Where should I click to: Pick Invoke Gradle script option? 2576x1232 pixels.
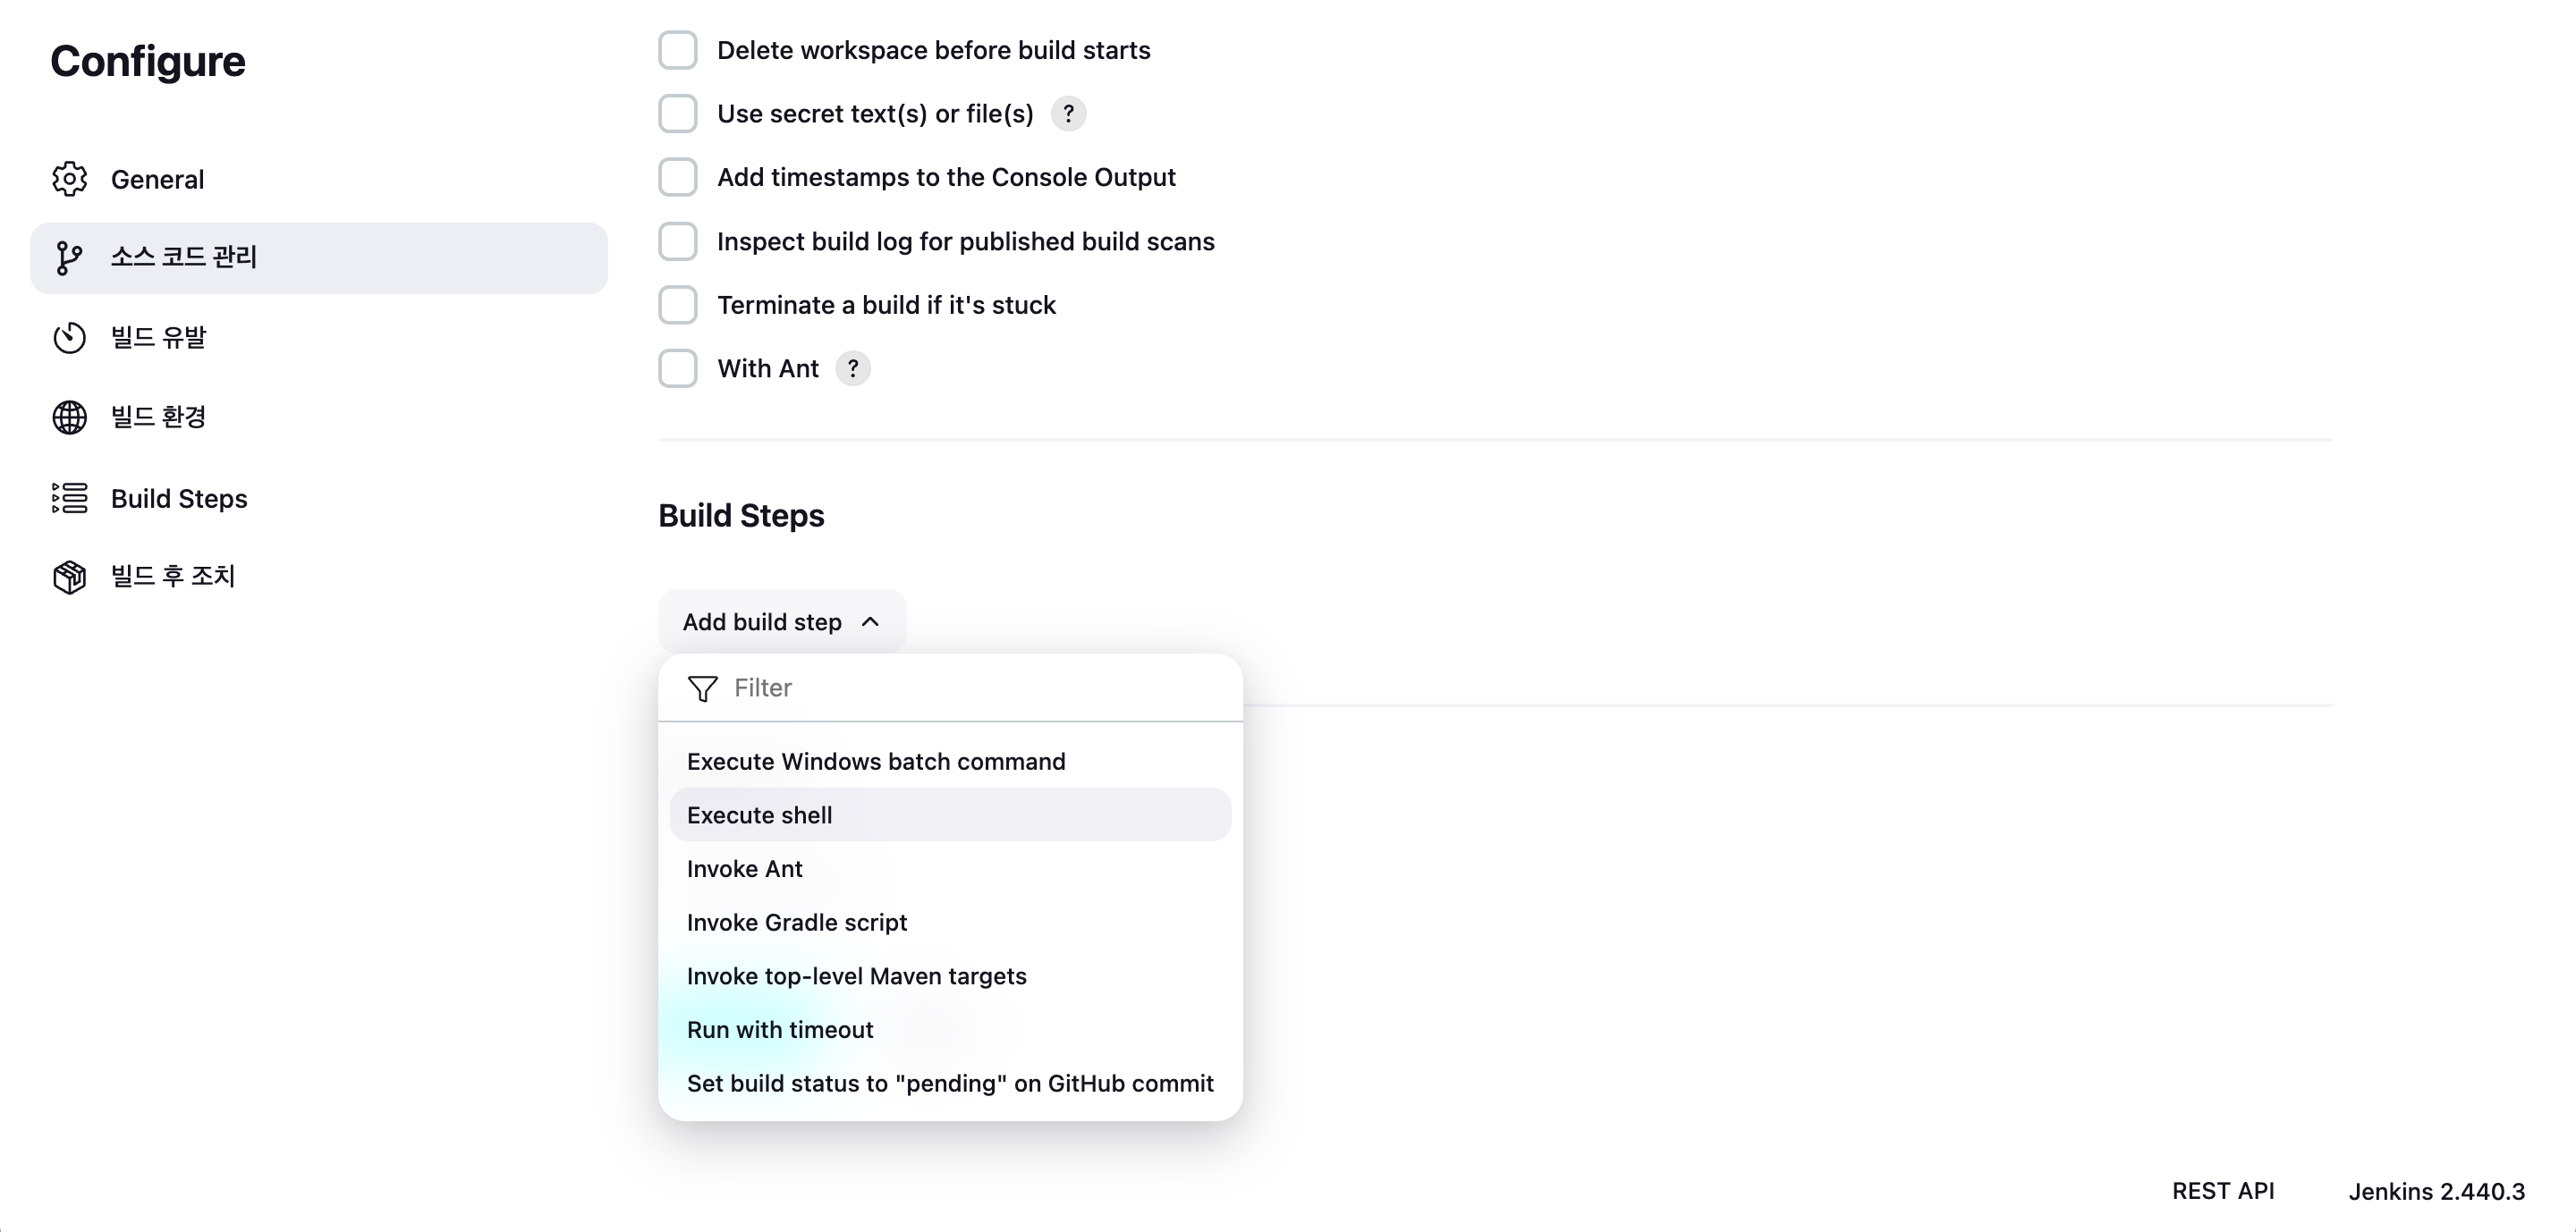(x=950, y=923)
